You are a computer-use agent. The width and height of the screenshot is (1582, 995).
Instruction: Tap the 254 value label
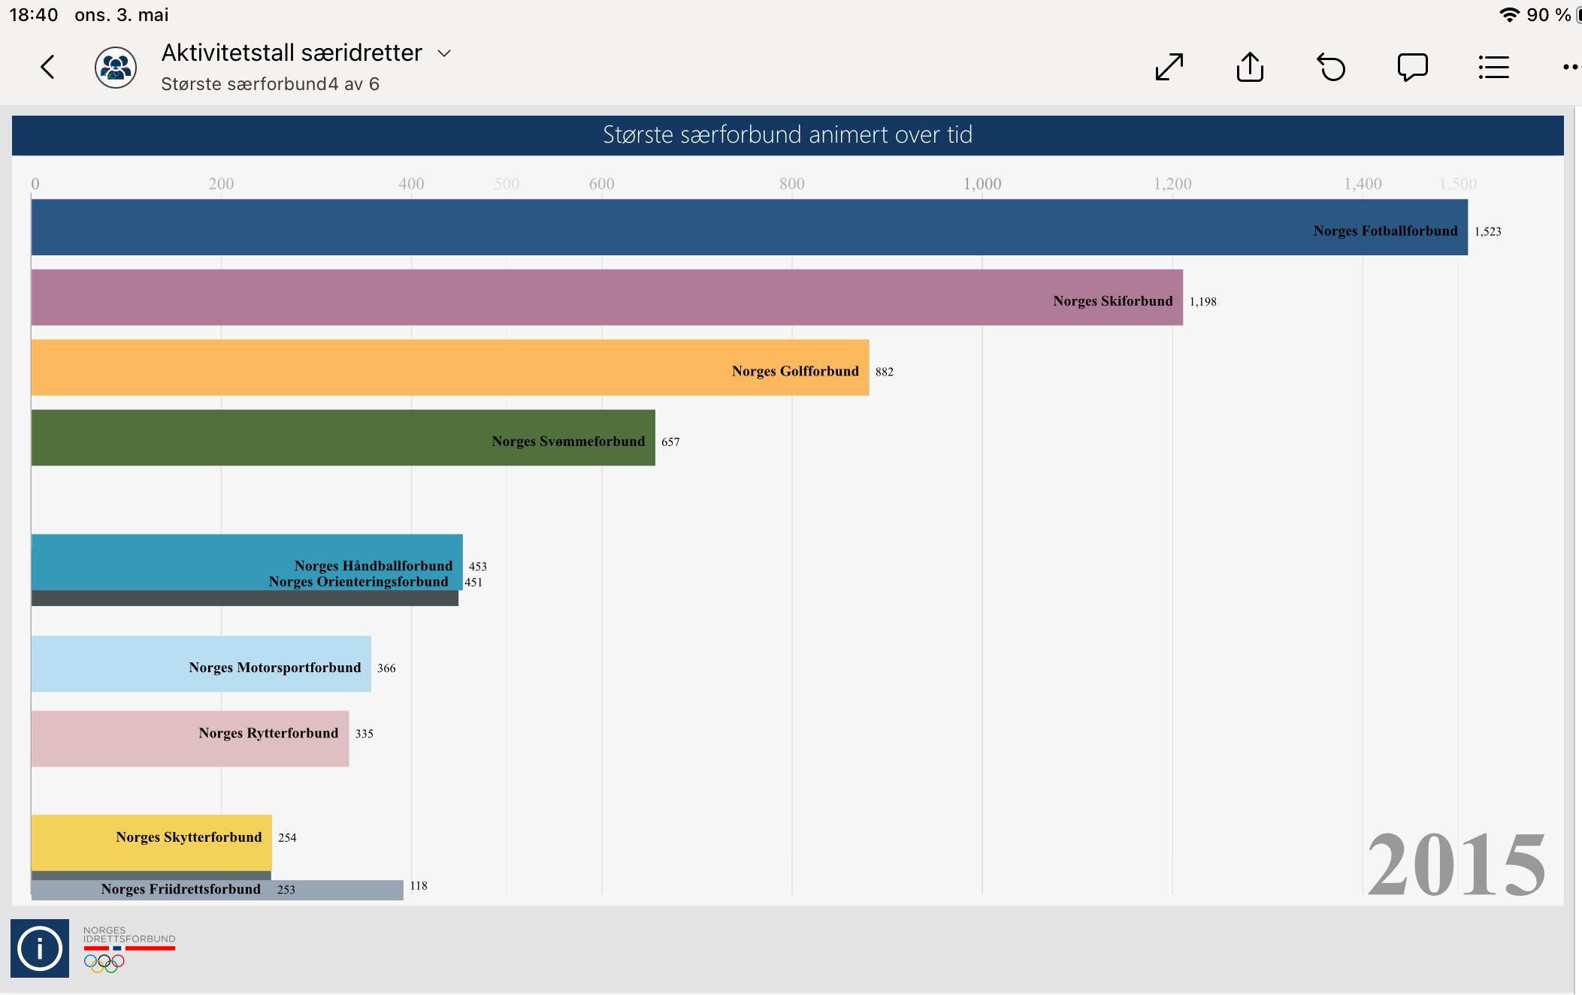(x=287, y=838)
